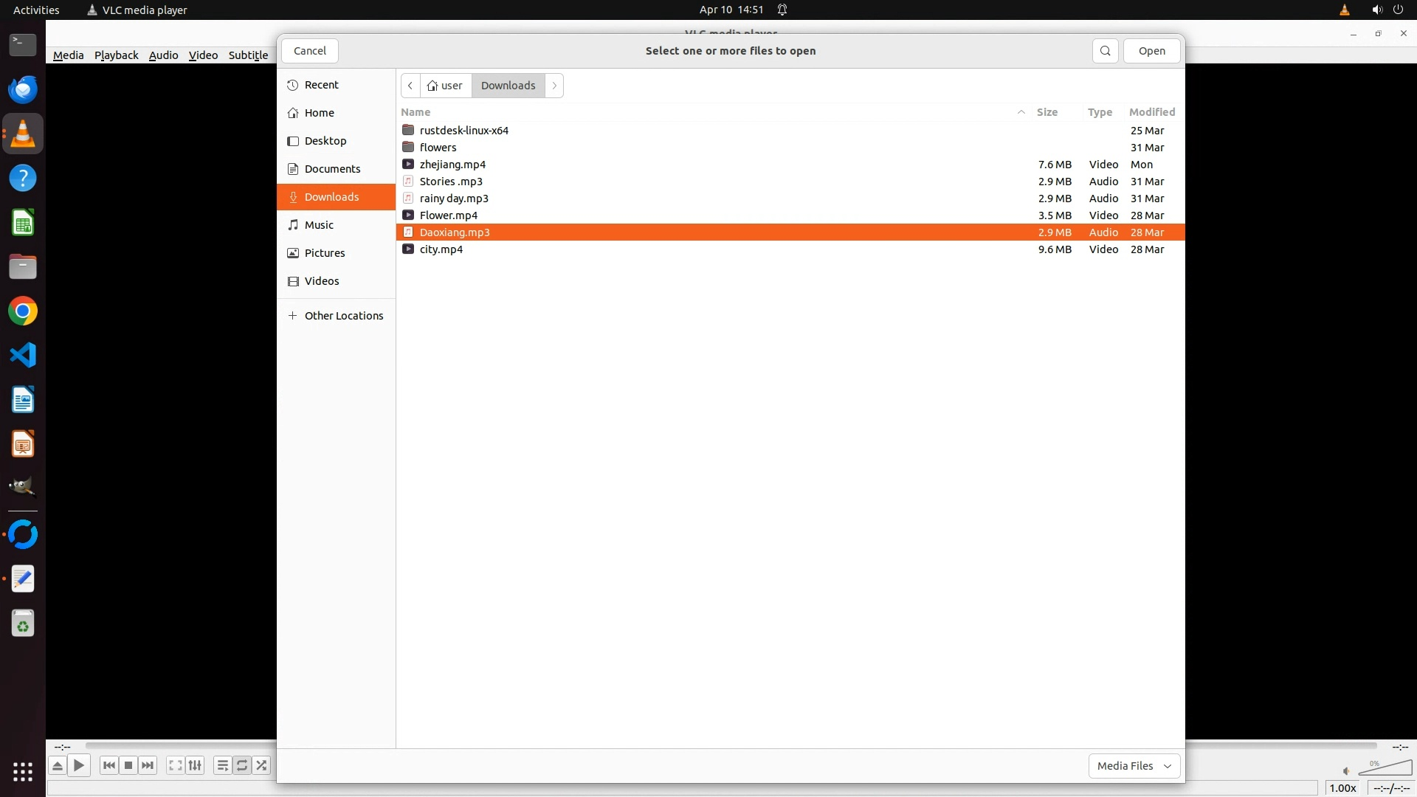Open the Audio menu
This screenshot has height=797, width=1417.
click(163, 55)
